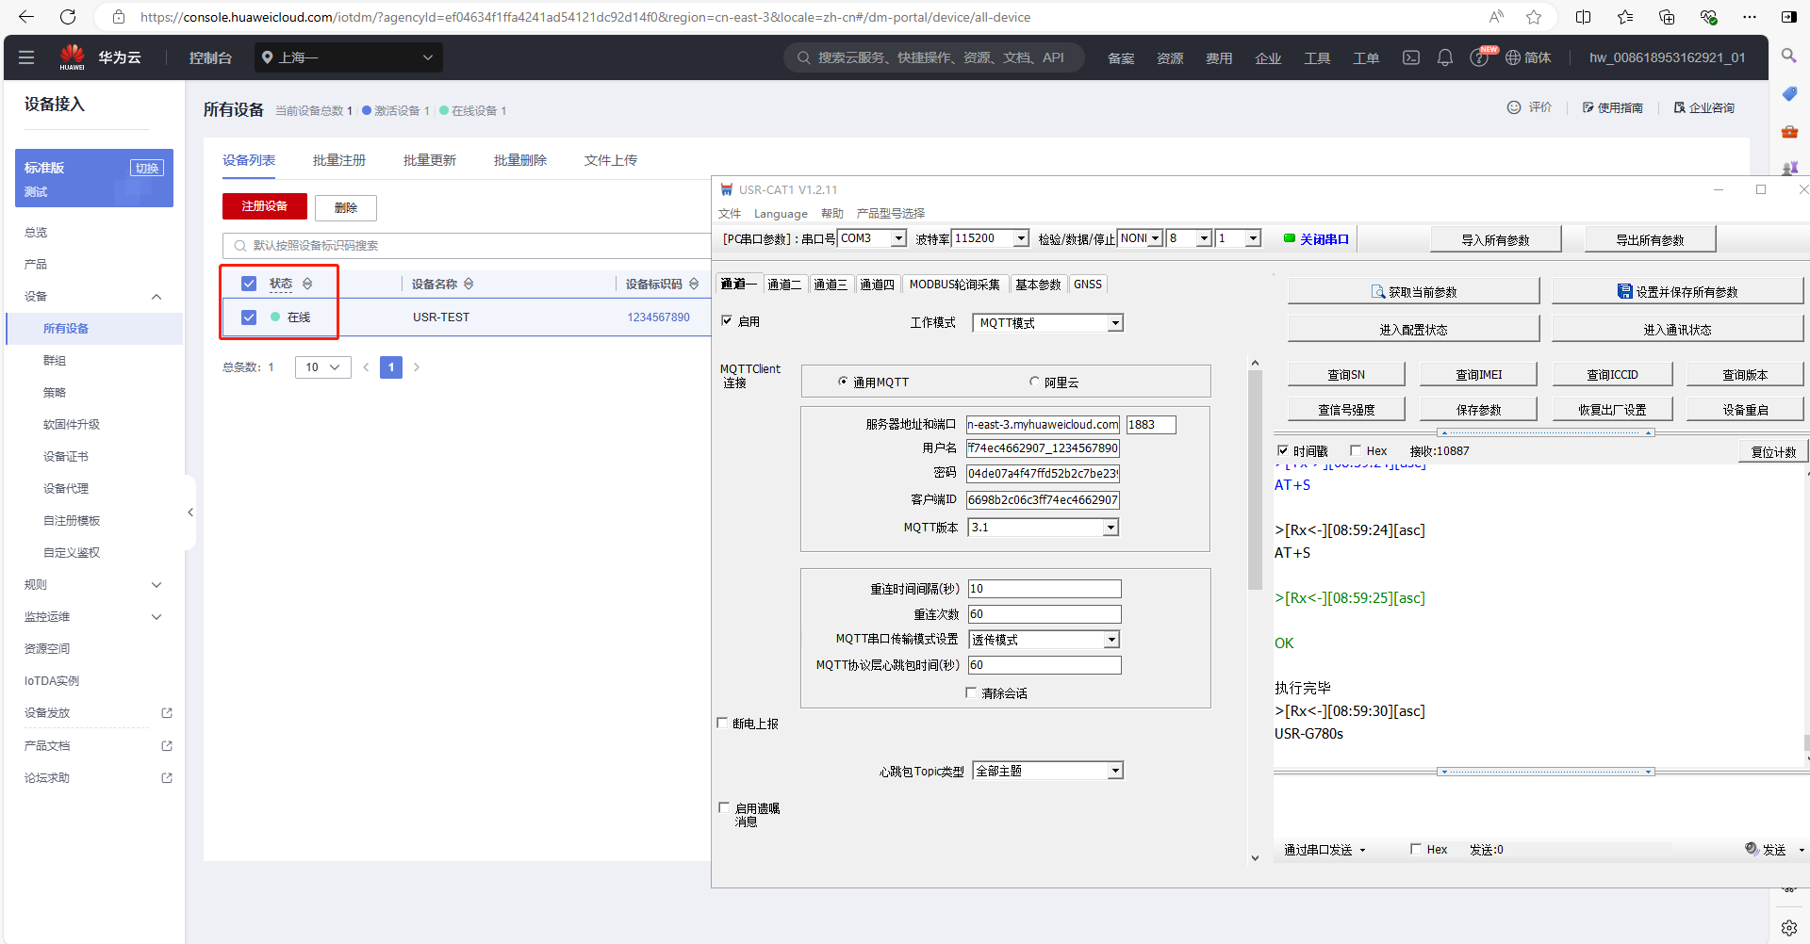This screenshot has width=1810, height=944.
Task: Click the 设备发放 external link icon
Action: (167, 713)
